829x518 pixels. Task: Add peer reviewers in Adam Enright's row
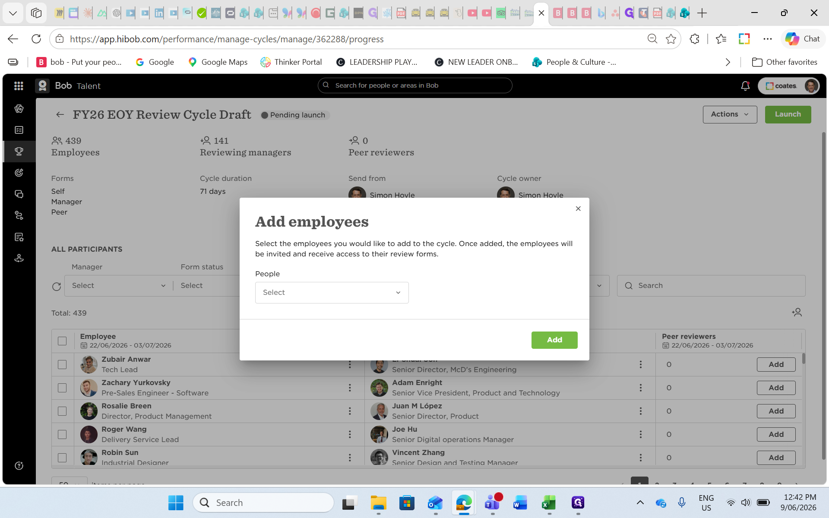click(x=776, y=388)
